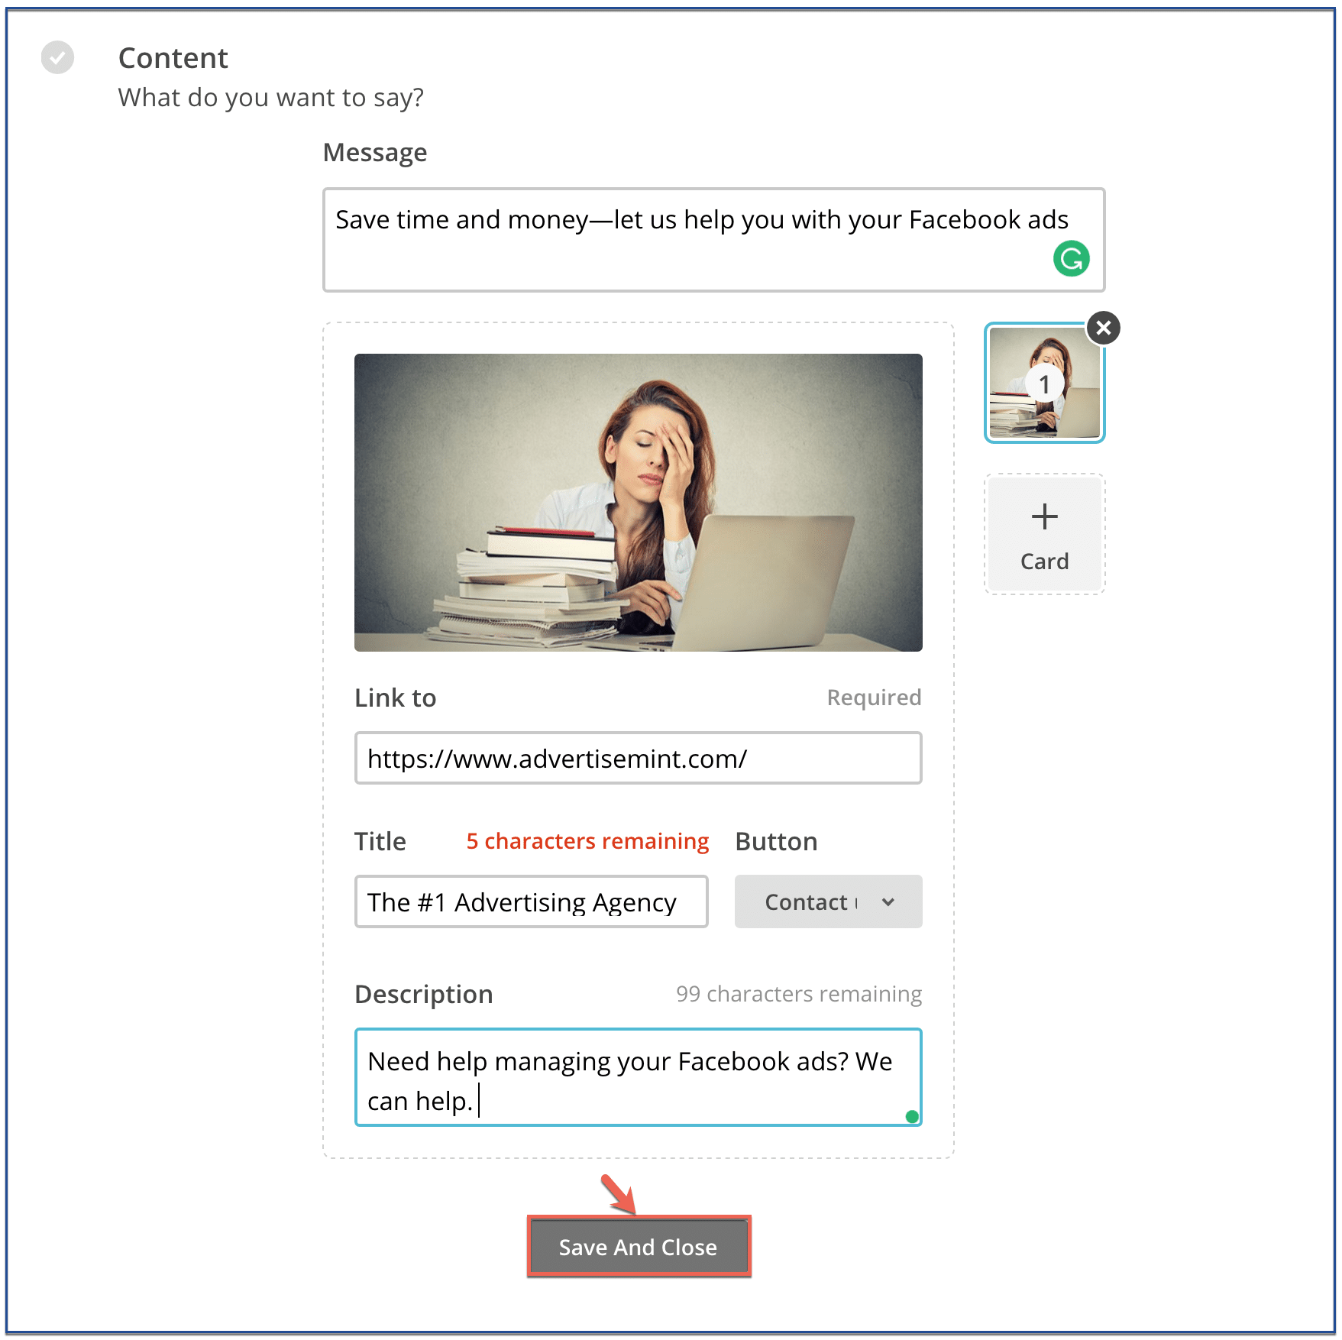The width and height of the screenshot is (1342, 1340).
Task: Click the chevron arrow on the Contact button
Action: [x=888, y=901]
